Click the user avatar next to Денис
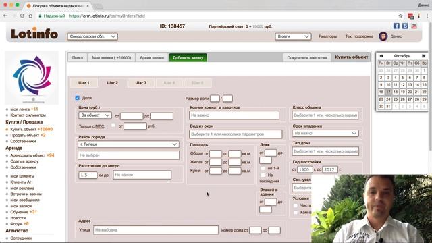 [x=383, y=36]
